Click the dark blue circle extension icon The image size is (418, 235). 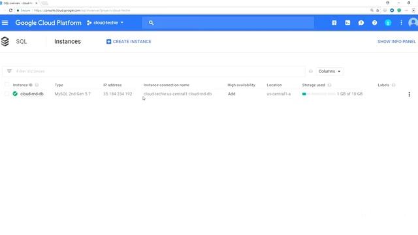coord(392,10)
